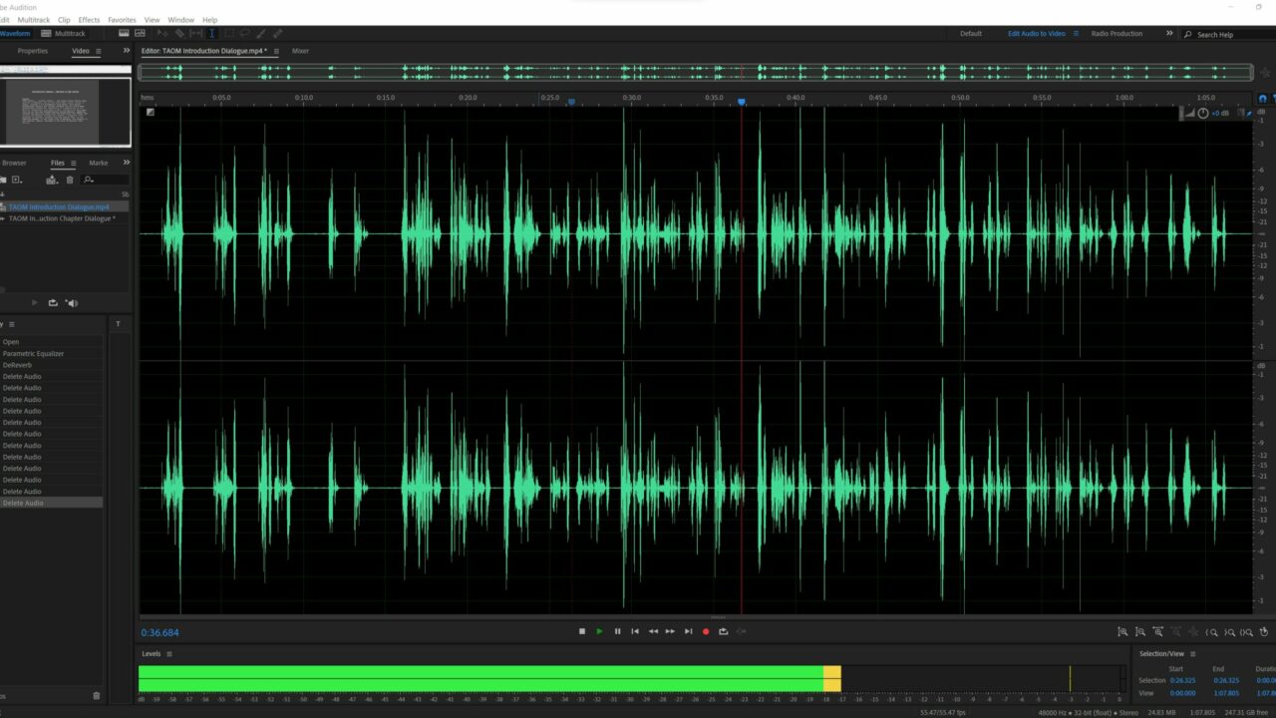Click the Pause button in the transport

617,631
